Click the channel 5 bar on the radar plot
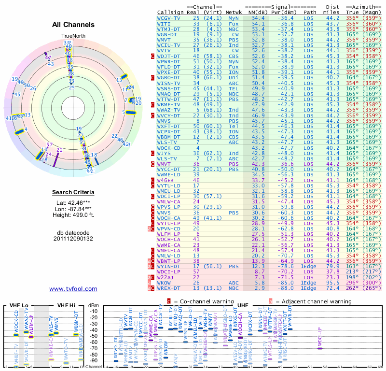 click(x=131, y=113)
